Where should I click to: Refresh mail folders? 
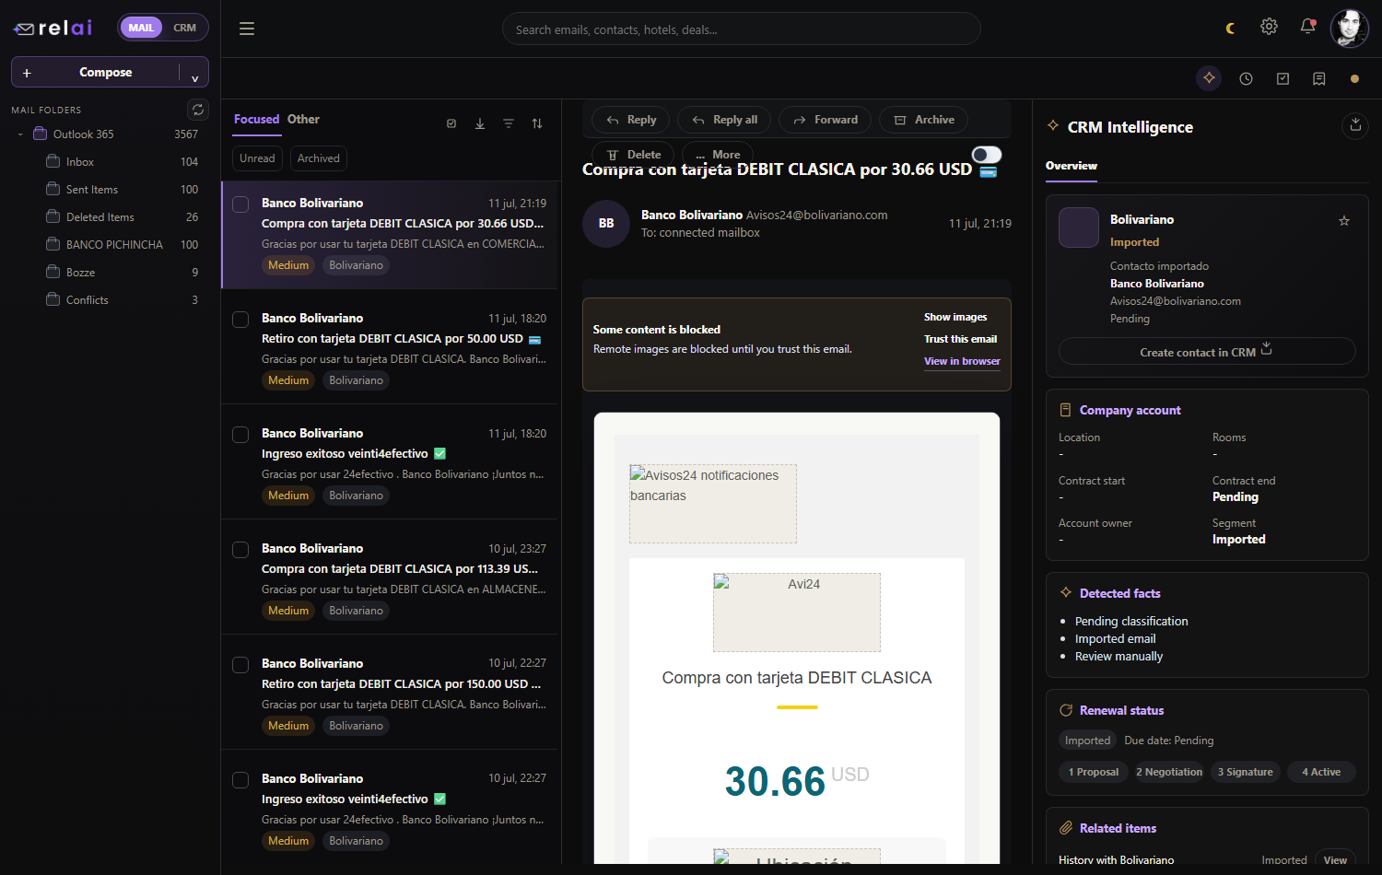click(x=198, y=110)
